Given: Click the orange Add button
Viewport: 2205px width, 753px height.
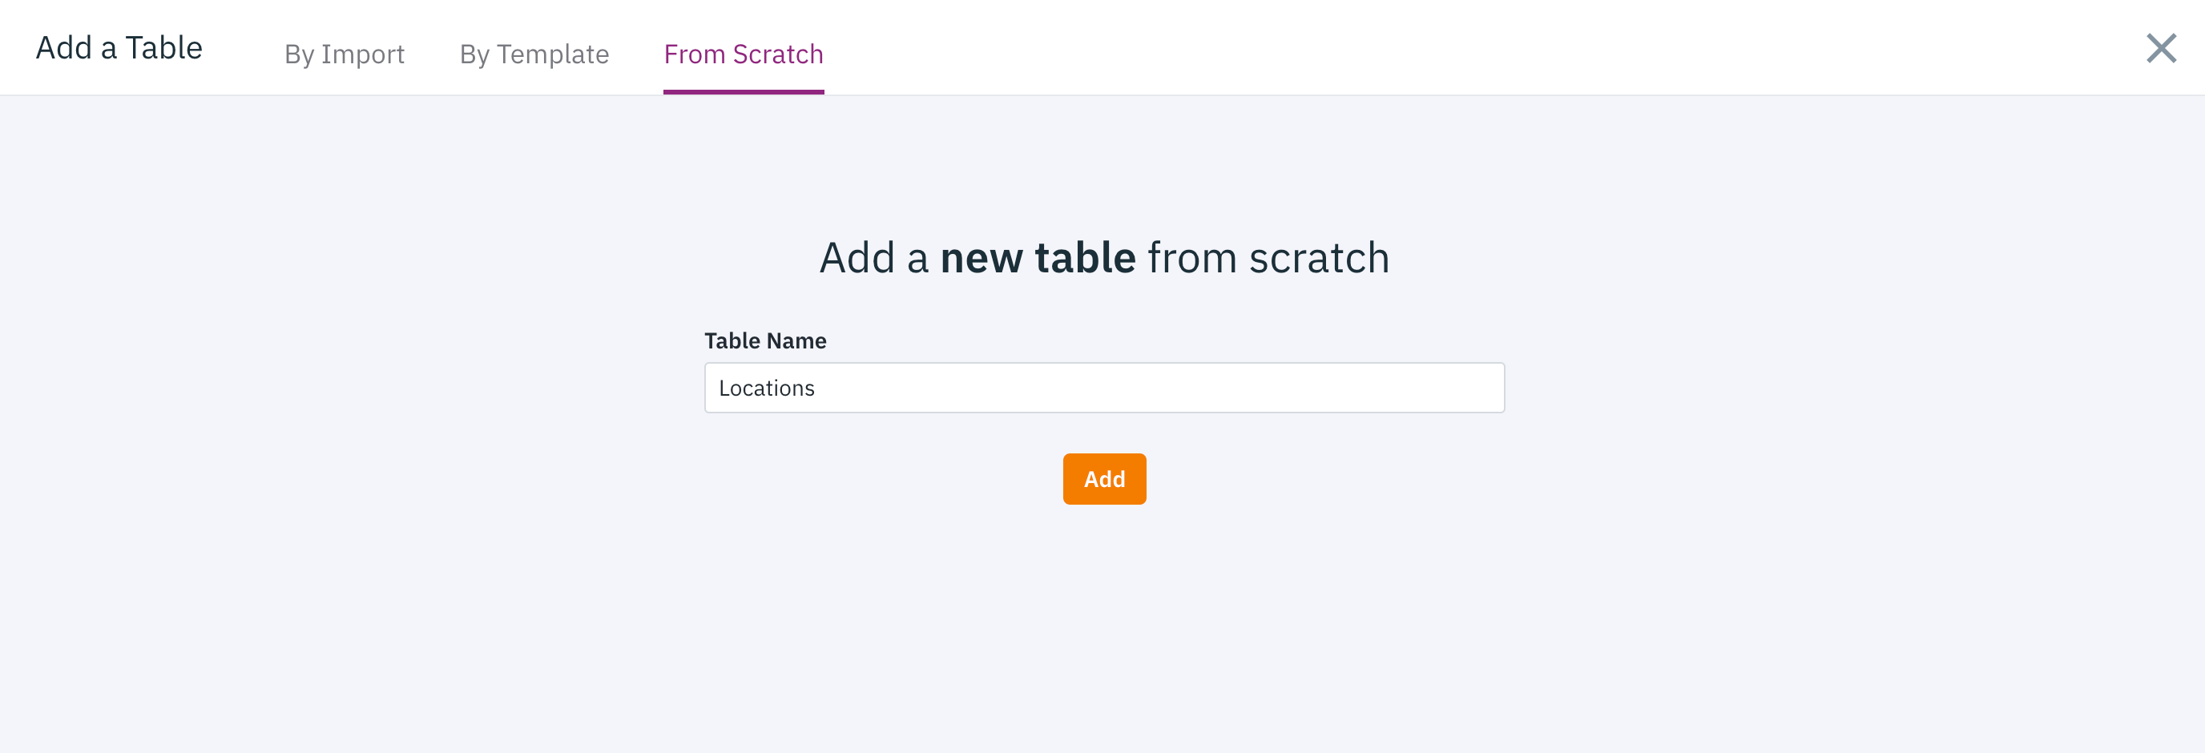Looking at the screenshot, I should coord(1104,478).
